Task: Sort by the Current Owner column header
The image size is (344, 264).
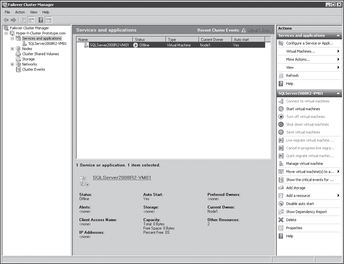Action: [215, 39]
